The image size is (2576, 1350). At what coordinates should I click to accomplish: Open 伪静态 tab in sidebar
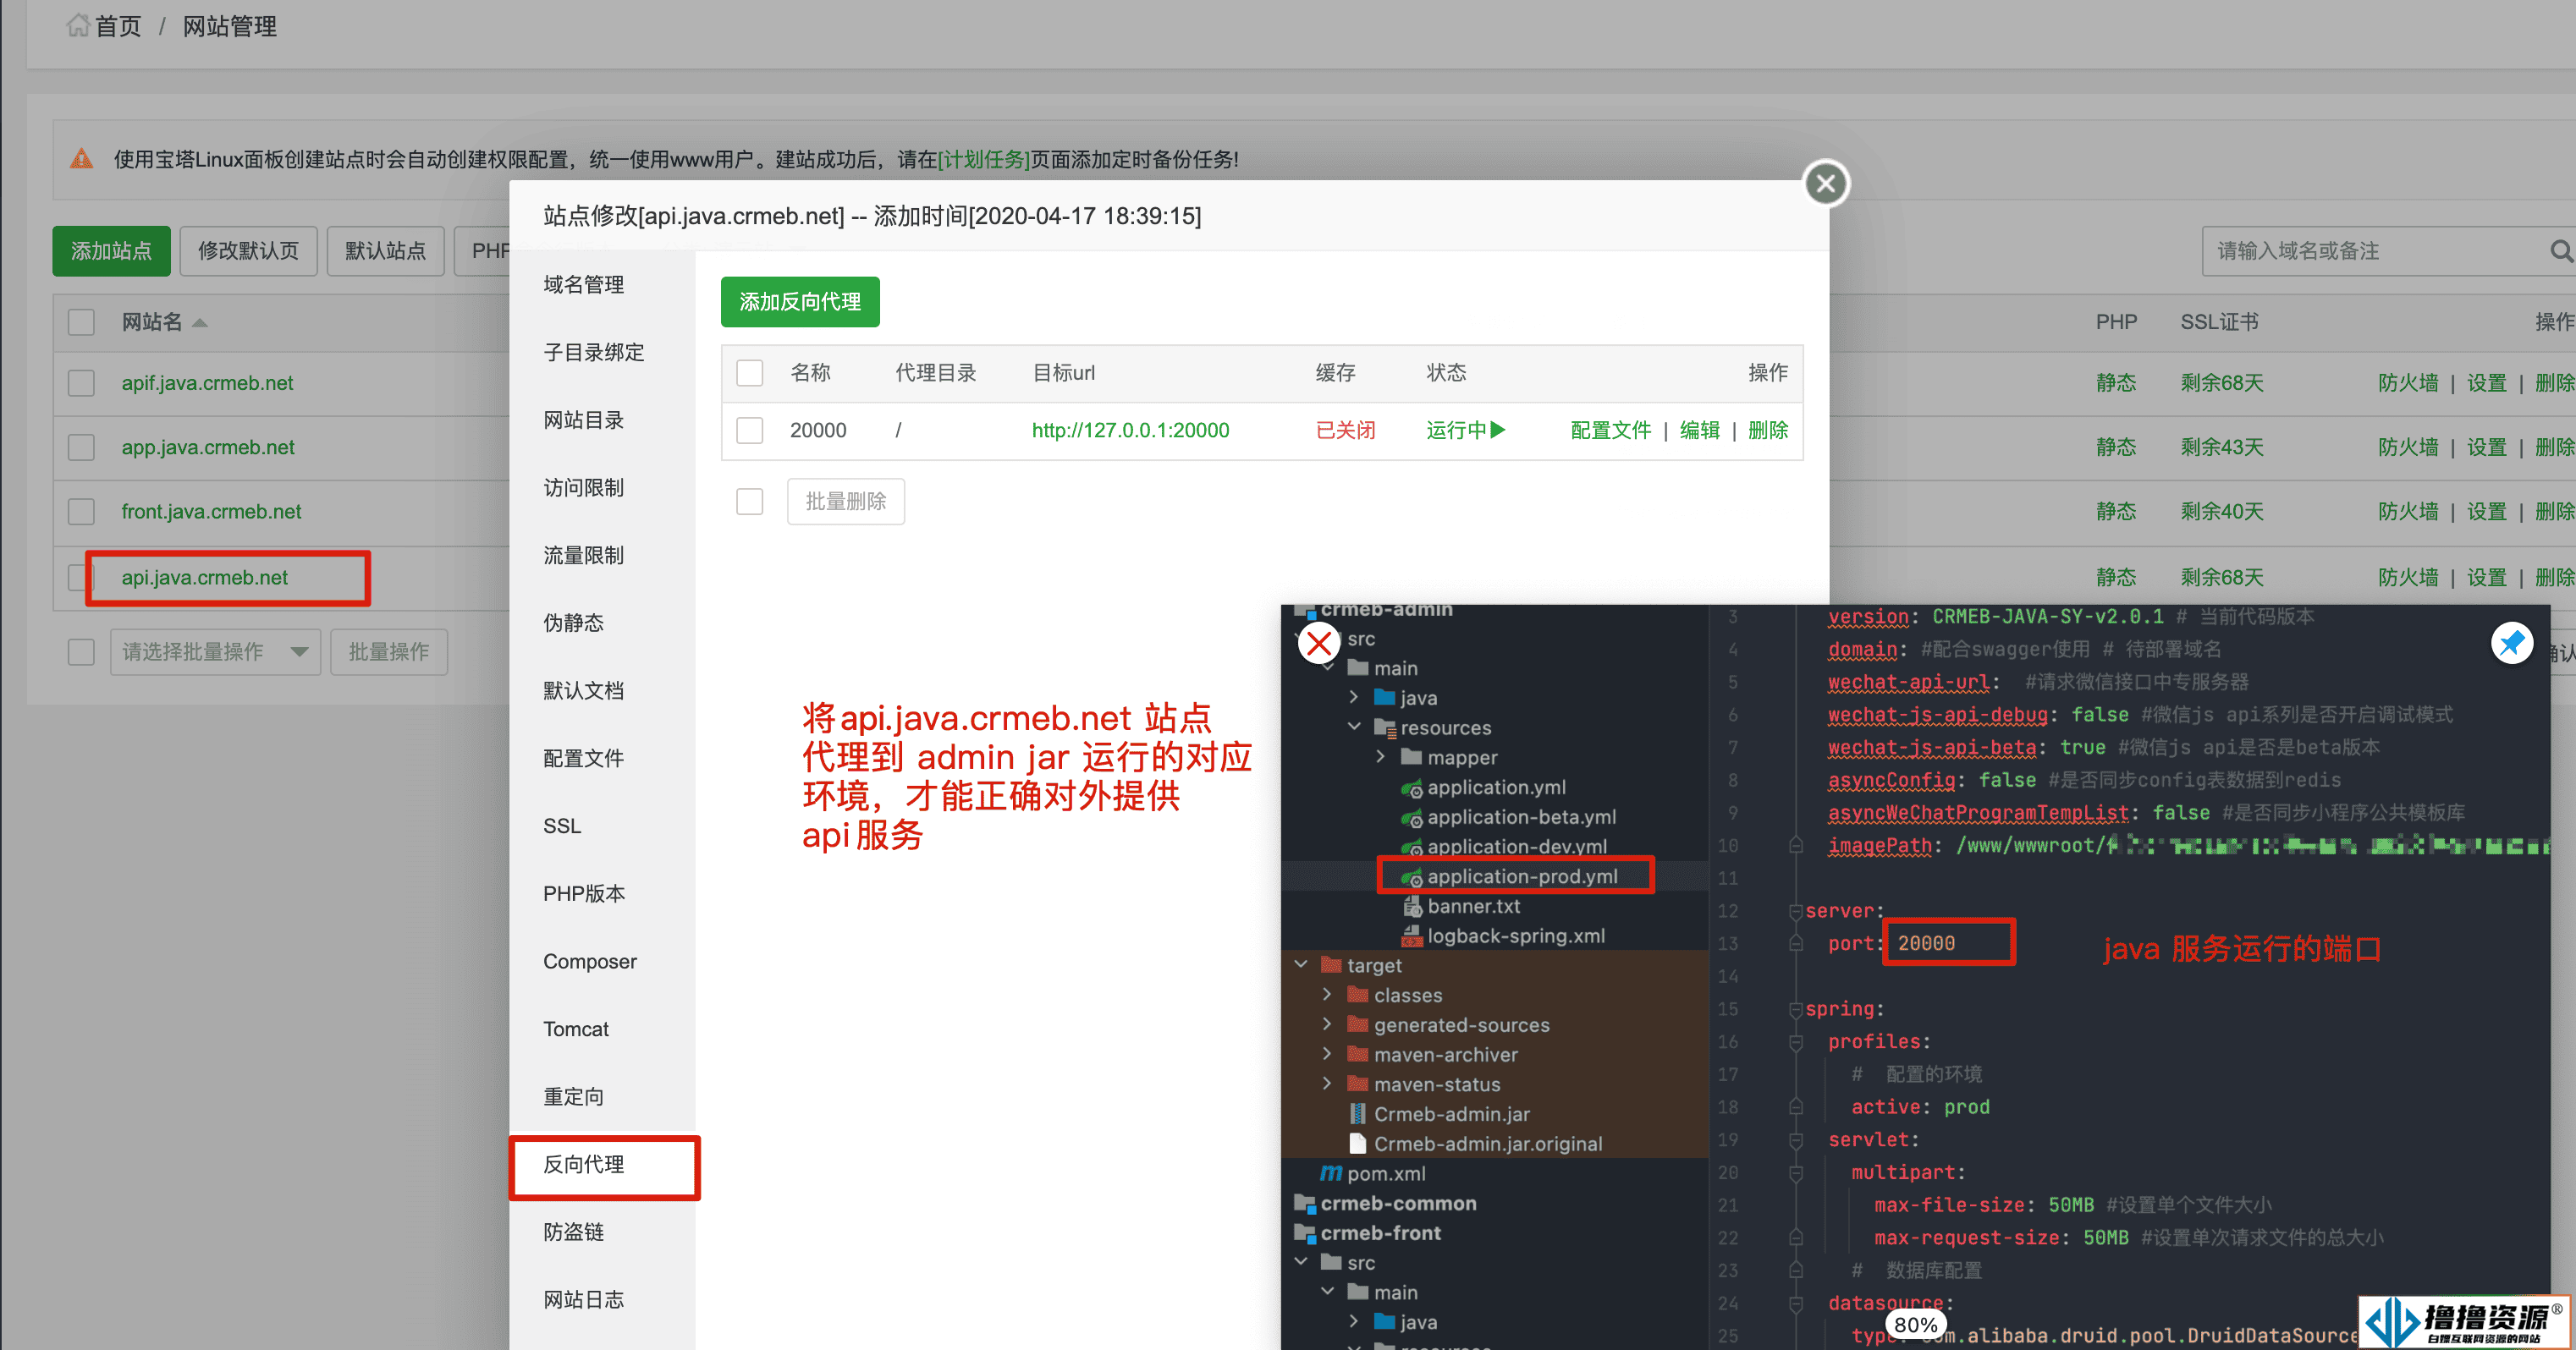(574, 623)
